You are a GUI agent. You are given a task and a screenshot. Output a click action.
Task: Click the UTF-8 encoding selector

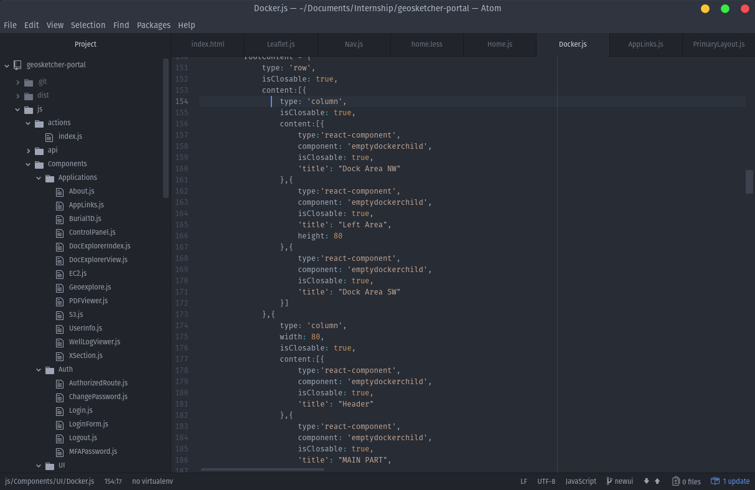pyautogui.click(x=546, y=481)
